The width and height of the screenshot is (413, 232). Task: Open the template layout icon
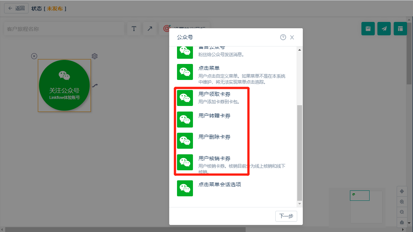(x=400, y=29)
